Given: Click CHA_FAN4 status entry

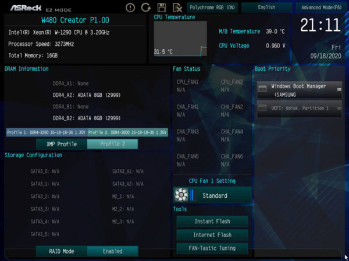Looking at the screenshot, I should pyautogui.click(x=232, y=136).
